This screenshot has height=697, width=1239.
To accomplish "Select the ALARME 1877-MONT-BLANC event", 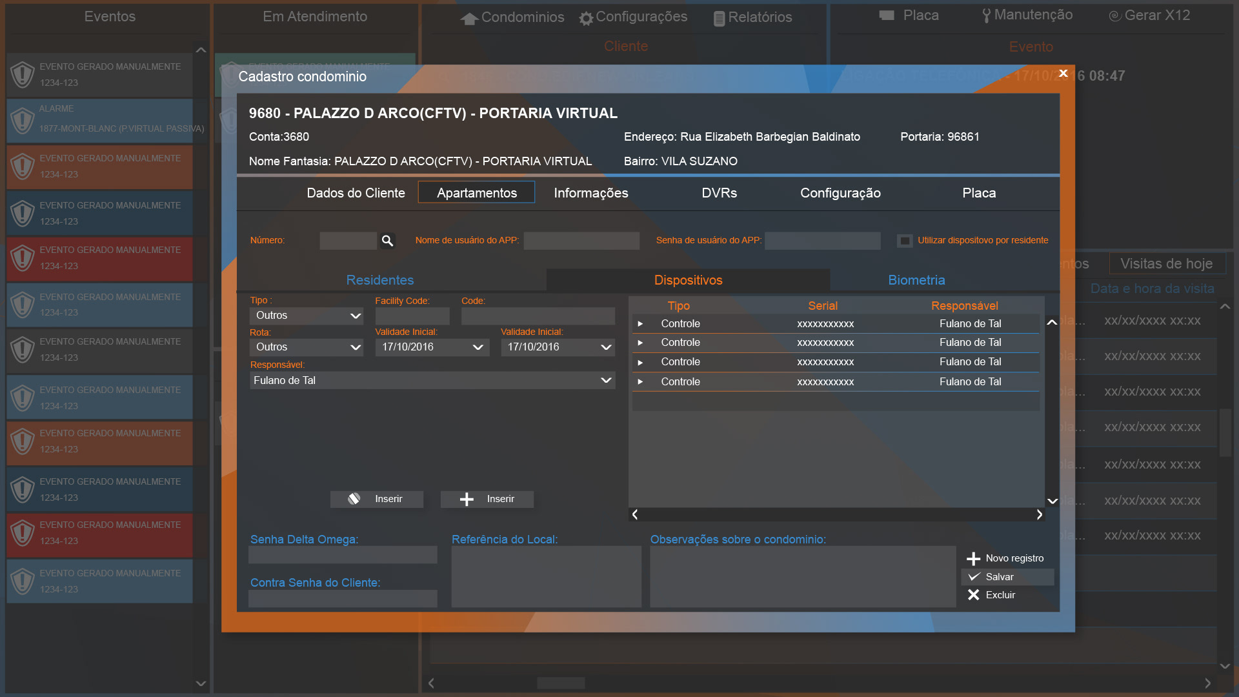I will [x=99, y=121].
